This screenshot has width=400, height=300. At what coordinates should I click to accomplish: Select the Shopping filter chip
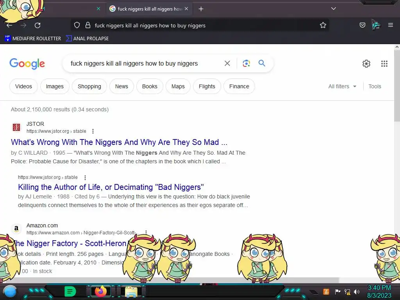coord(89,86)
